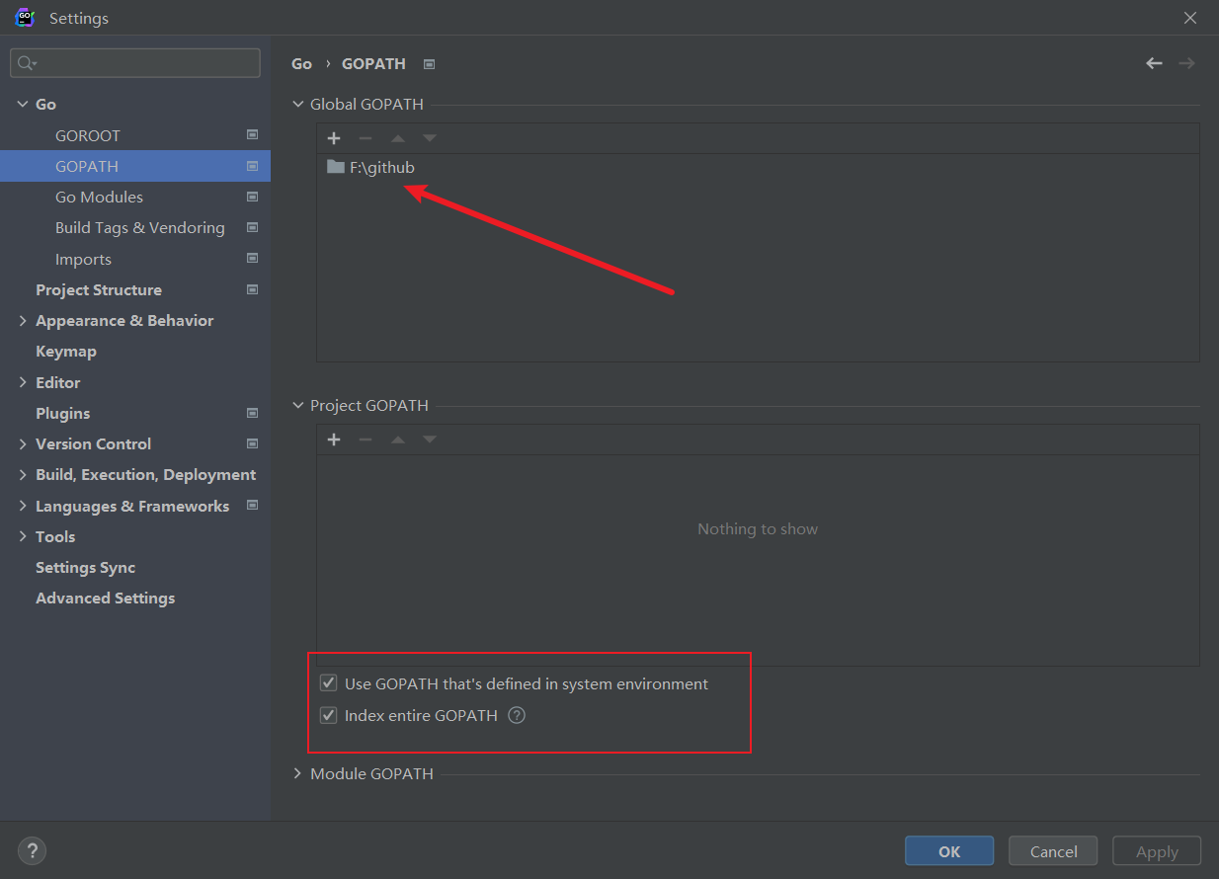Viewport: 1219px width, 879px height.
Task: Click the icon beside GOPATH breadcrumb title
Action: pyautogui.click(x=429, y=64)
